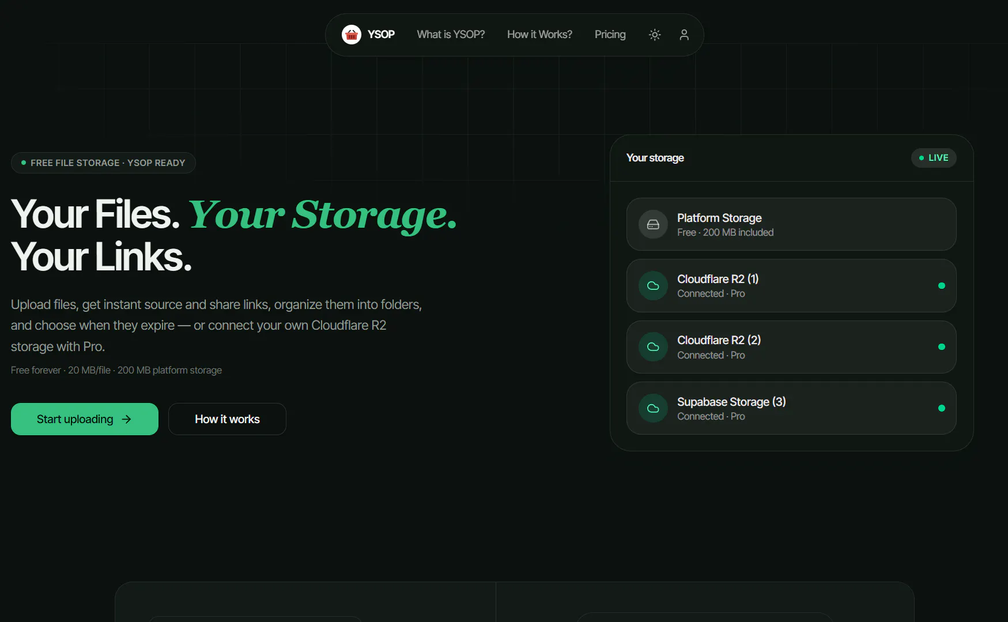Screen dimensions: 1008x622
Task: Click the Supabase Storage (3) cloud icon
Action: point(653,408)
